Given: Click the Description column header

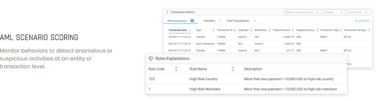Looking at the screenshot, I should pos(253,69).
